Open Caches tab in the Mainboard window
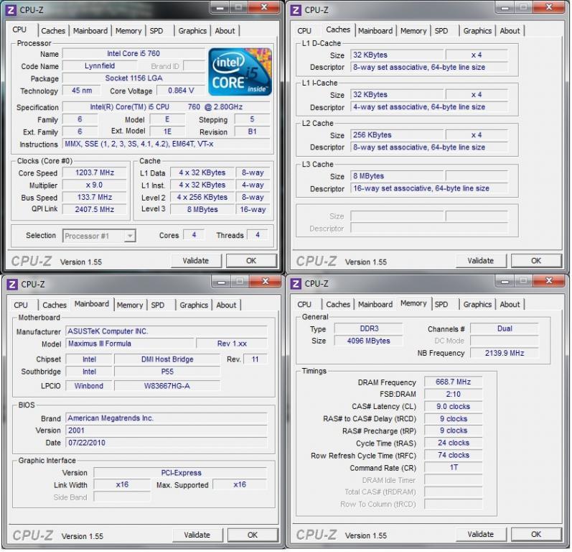The height and width of the screenshot is (552, 572). click(x=55, y=305)
